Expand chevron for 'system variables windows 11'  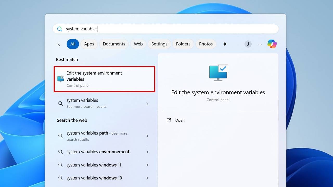click(x=147, y=165)
